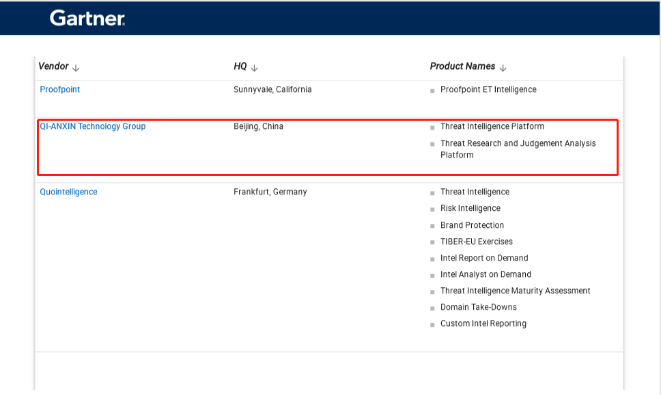Select the Proofpoint ET Intelligence product
The image size is (661, 395).
[488, 89]
